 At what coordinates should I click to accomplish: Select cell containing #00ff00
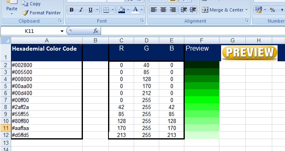click(47, 100)
